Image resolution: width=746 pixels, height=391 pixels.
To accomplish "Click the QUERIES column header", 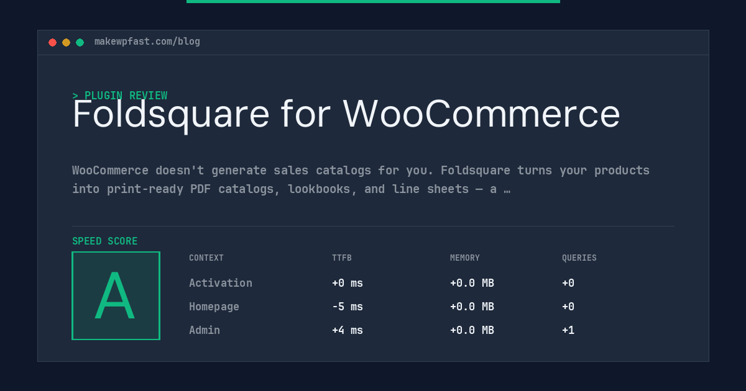I will [579, 258].
